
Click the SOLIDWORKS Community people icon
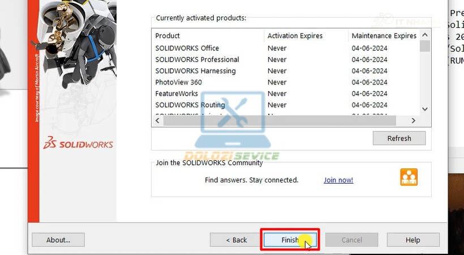coord(408,177)
